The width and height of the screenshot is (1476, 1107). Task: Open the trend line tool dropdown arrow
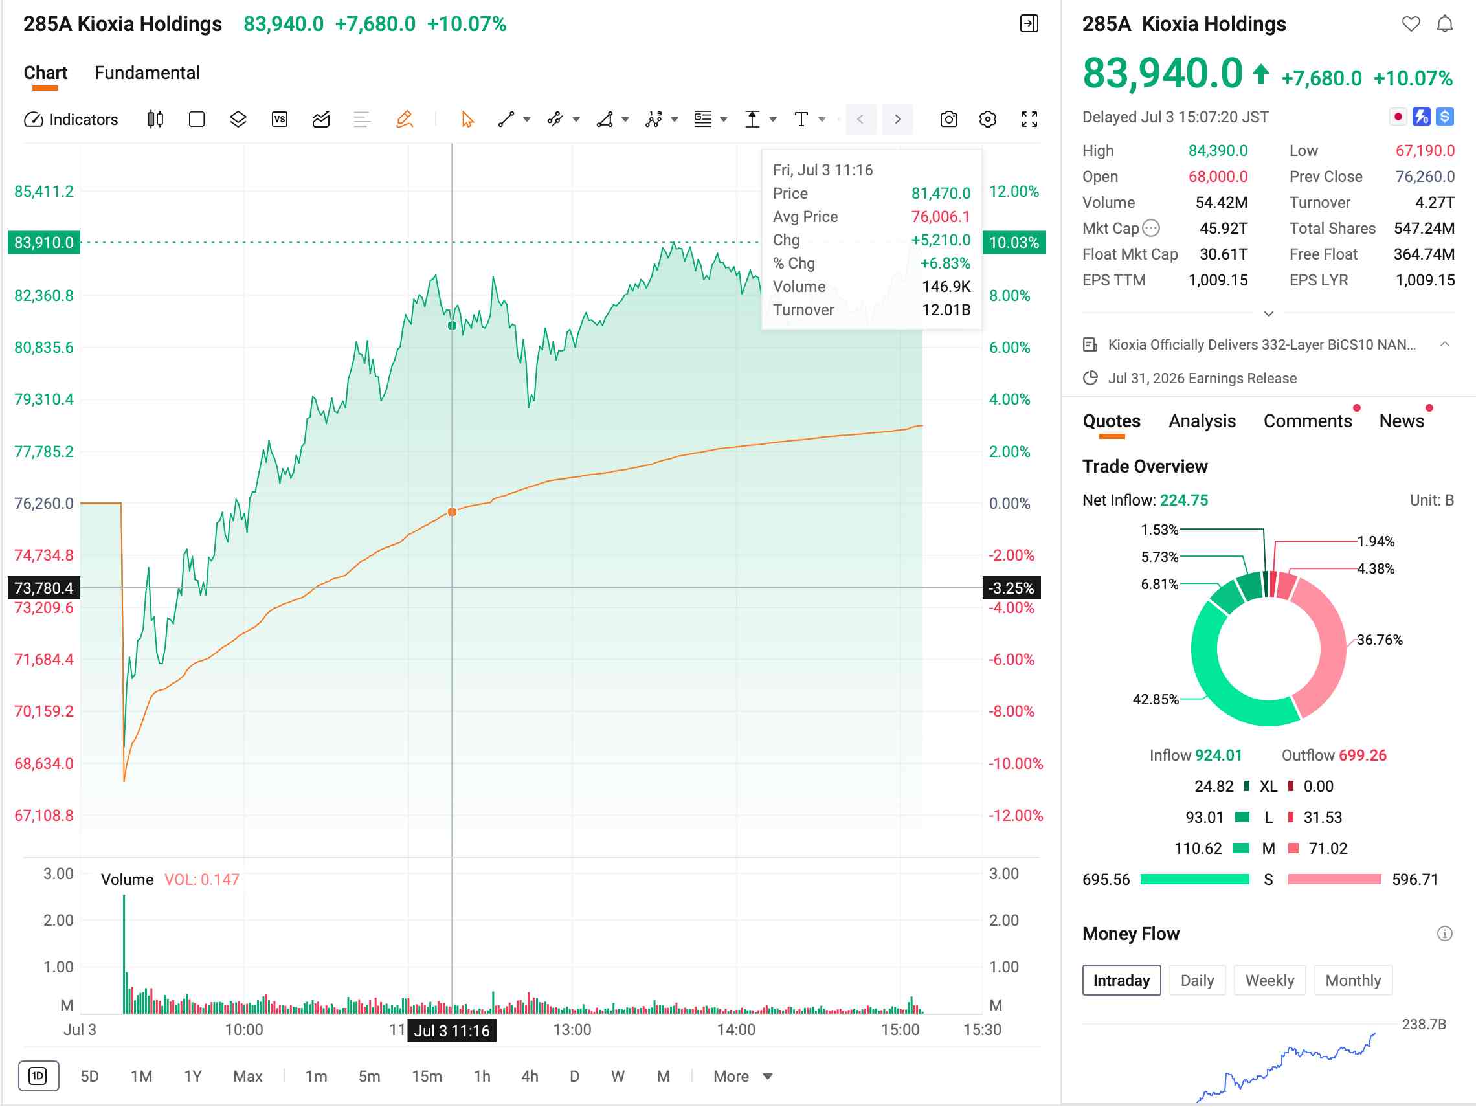pos(527,120)
